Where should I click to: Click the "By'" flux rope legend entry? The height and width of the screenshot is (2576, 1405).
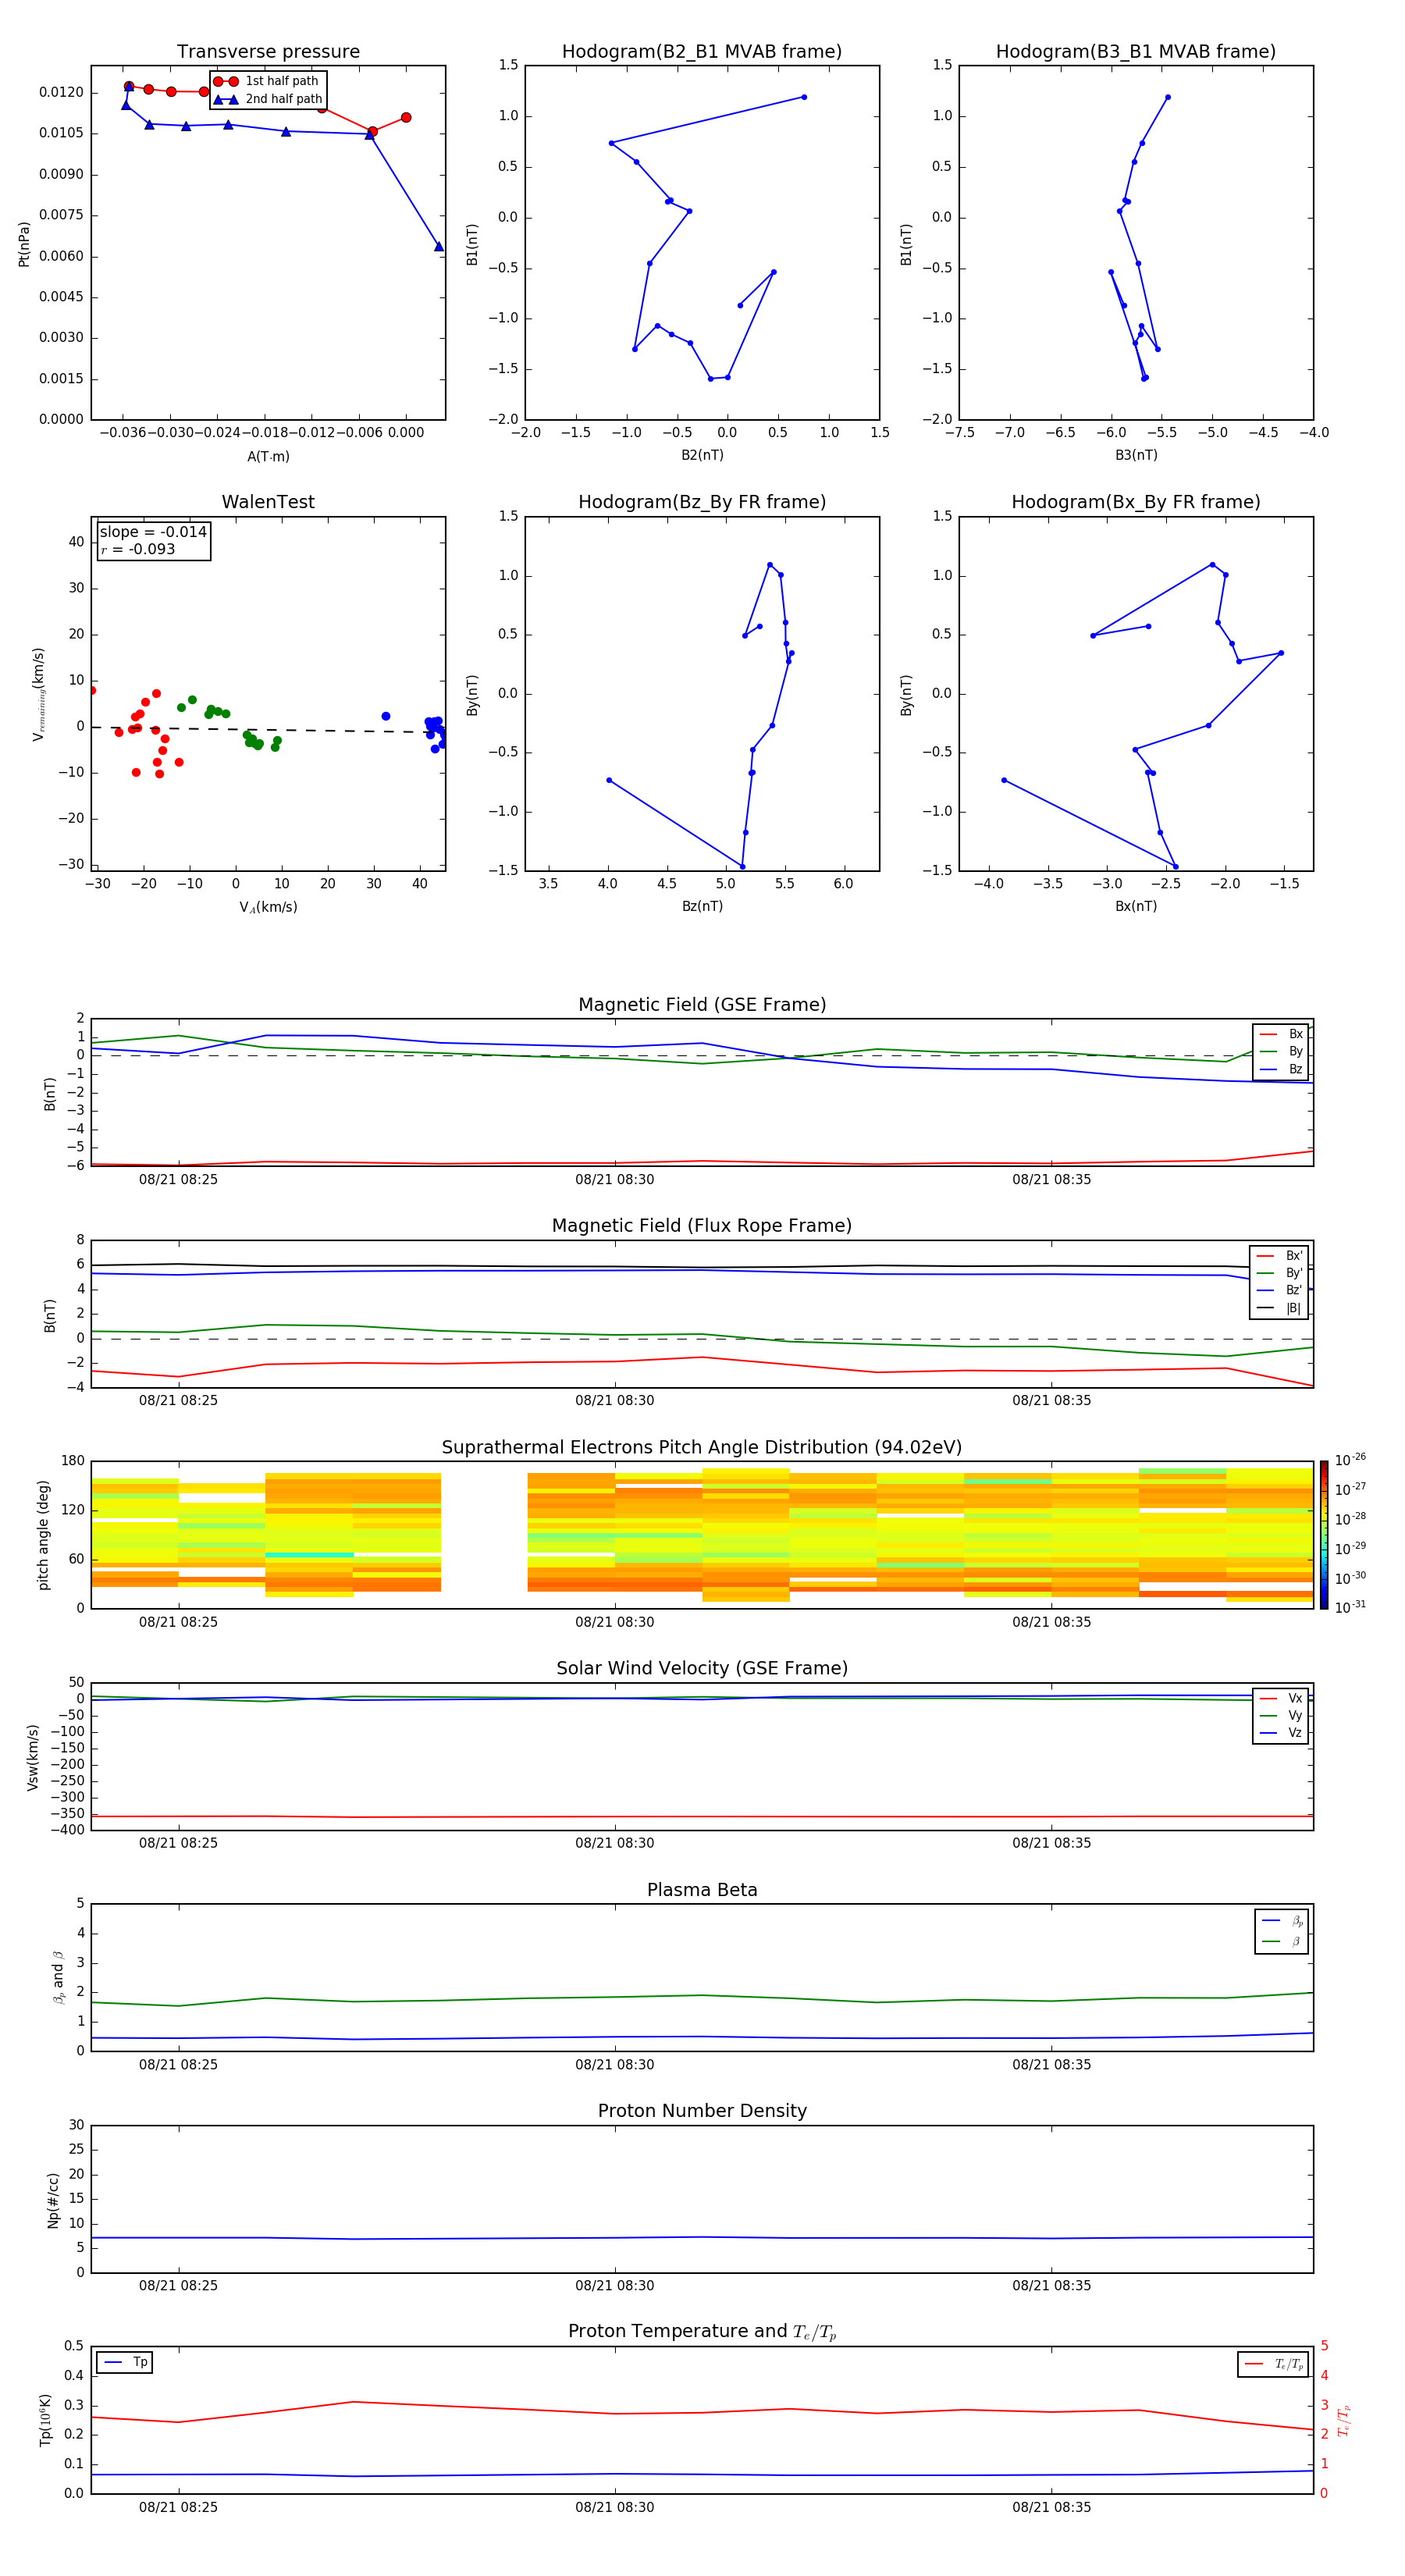[1280, 1273]
